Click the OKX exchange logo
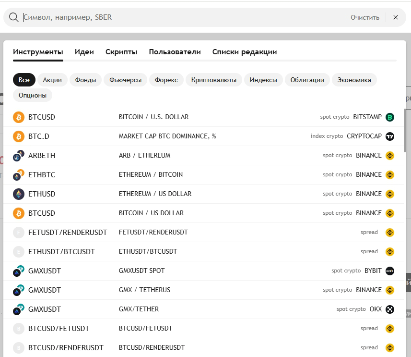The image size is (411, 357). pyautogui.click(x=390, y=309)
